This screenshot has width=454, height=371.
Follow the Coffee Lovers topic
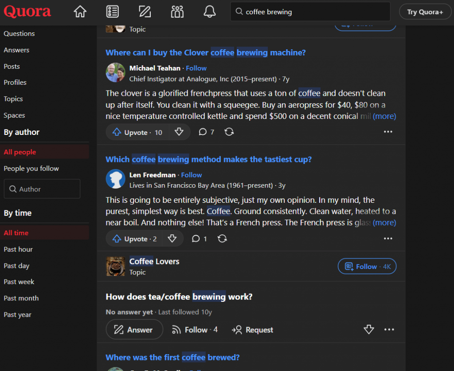(367, 266)
